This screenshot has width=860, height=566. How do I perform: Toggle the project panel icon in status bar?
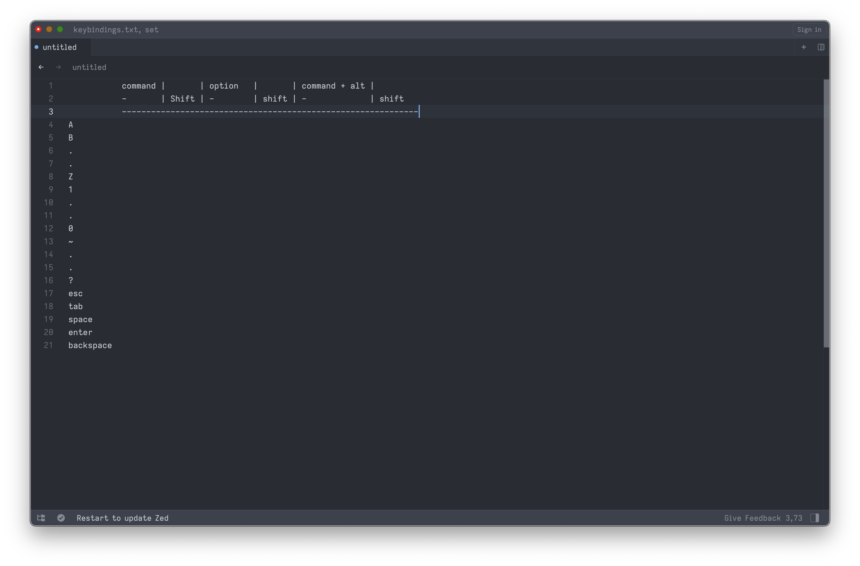point(41,518)
